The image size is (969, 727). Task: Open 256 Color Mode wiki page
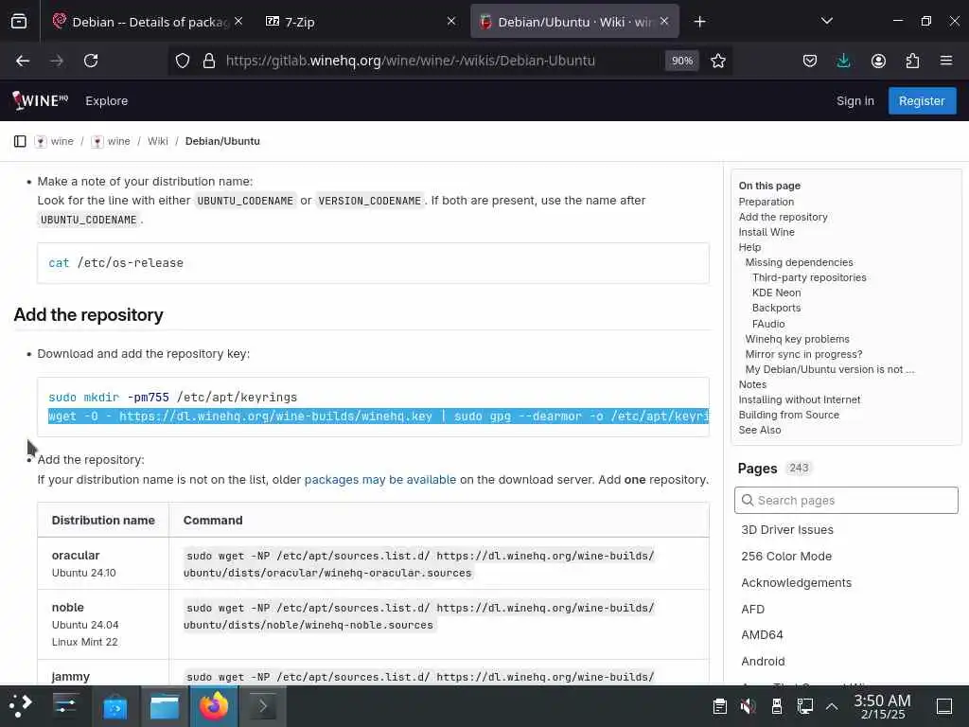786,557
